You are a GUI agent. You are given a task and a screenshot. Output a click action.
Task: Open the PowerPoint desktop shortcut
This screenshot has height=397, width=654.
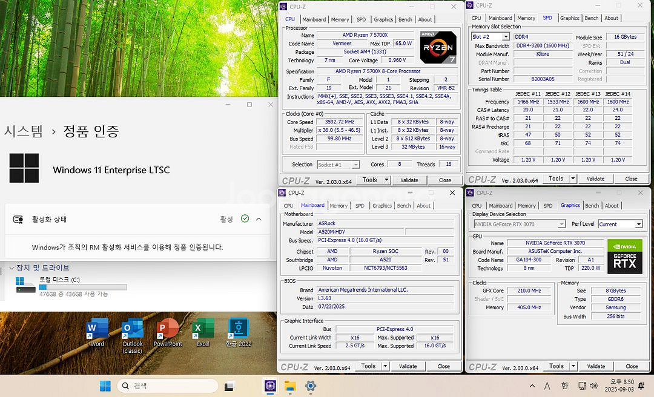click(x=168, y=332)
